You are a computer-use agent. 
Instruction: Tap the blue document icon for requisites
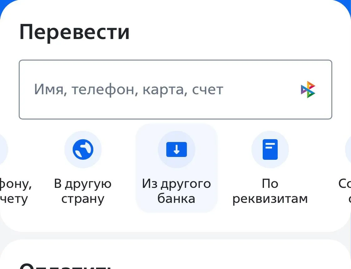(x=270, y=149)
